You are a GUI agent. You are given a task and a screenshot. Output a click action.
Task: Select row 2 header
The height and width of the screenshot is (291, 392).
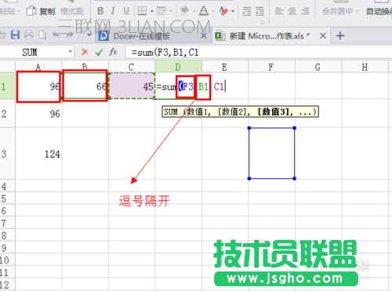7,114
